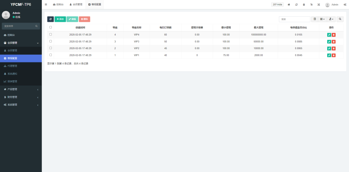Click the settings gears icon beside Admin
This screenshot has height=172, width=349.
tap(345, 5)
